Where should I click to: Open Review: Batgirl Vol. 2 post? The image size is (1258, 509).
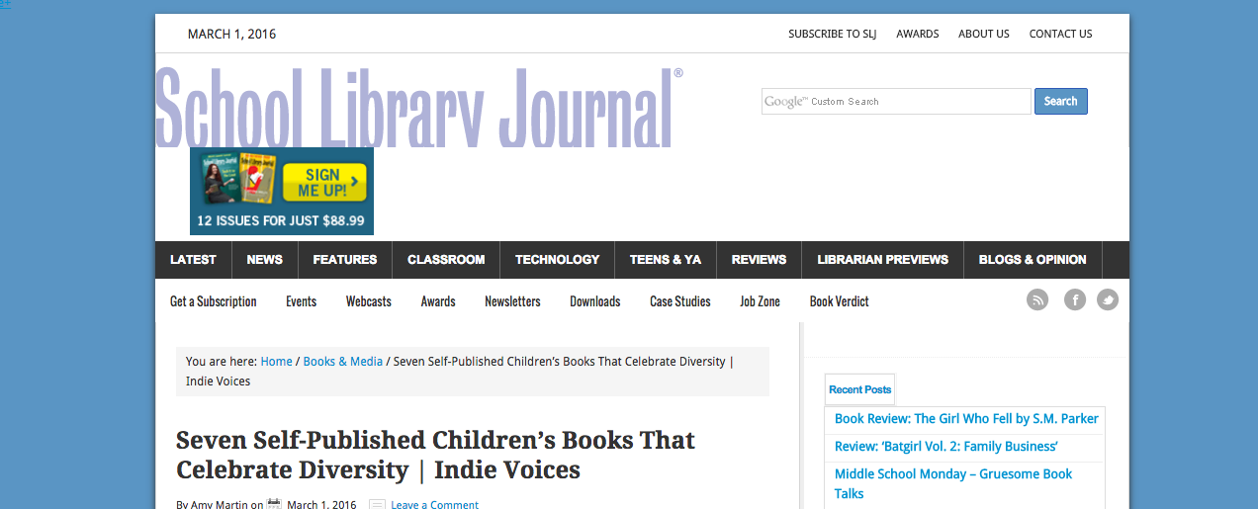[946, 446]
